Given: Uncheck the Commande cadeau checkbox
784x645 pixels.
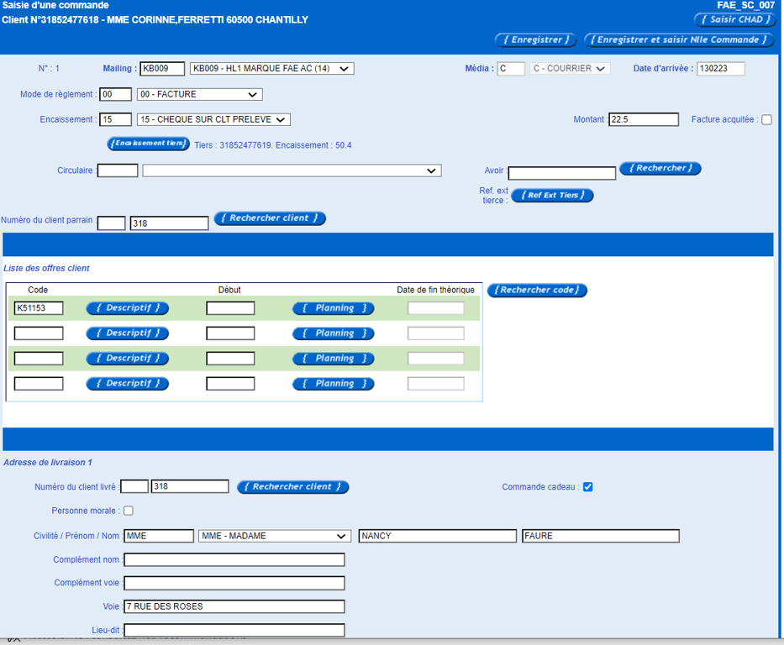Looking at the screenshot, I should click(x=588, y=486).
